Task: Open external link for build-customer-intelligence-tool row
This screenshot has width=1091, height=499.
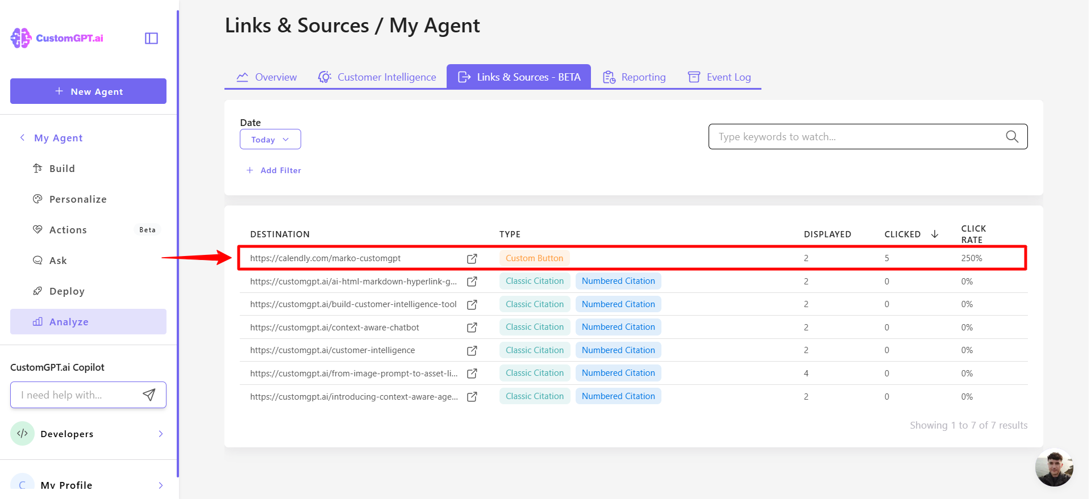Action: coord(472,304)
